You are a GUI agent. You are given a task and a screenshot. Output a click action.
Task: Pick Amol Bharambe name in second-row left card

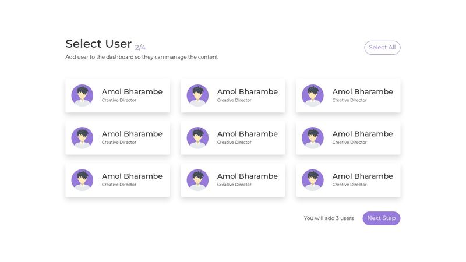tap(132, 134)
